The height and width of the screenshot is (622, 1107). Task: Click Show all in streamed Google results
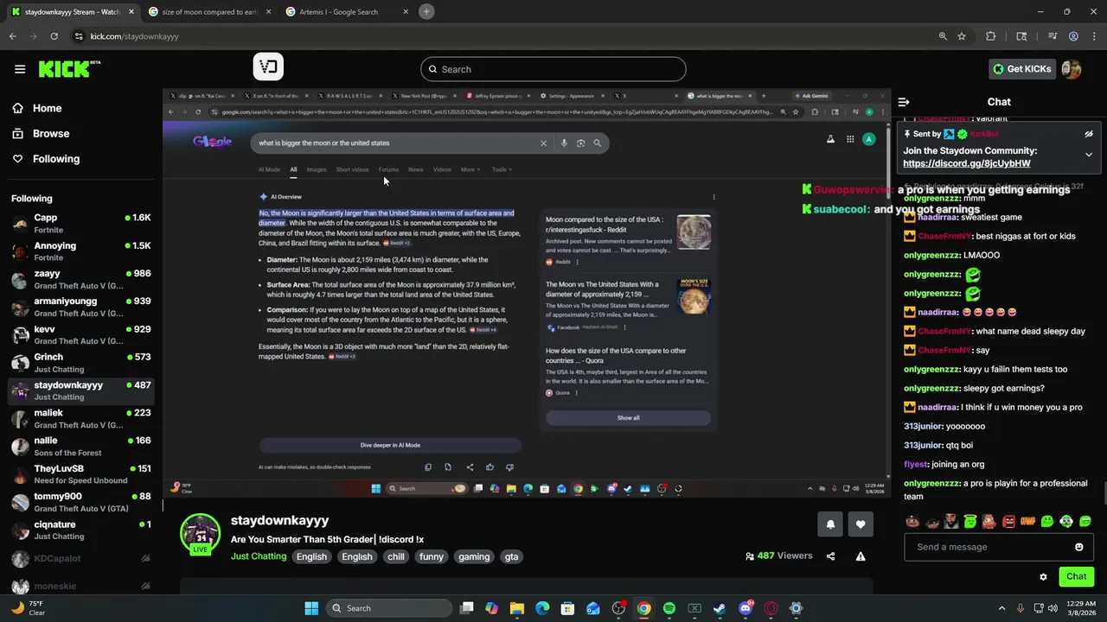pyautogui.click(x=629, y=418)
